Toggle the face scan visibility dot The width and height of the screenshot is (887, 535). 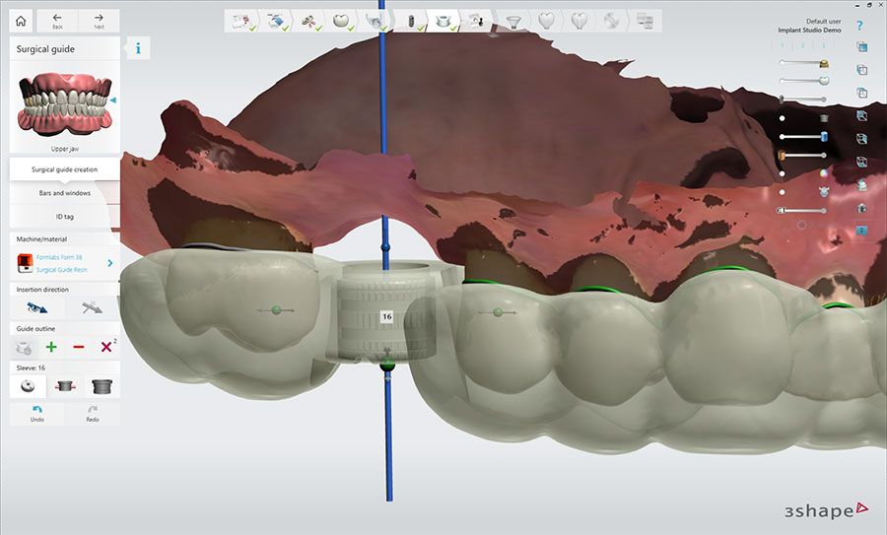click(783, 192)
